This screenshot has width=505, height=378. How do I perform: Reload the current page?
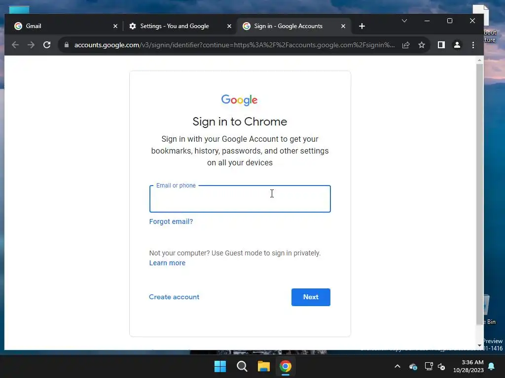coord(47,45)
